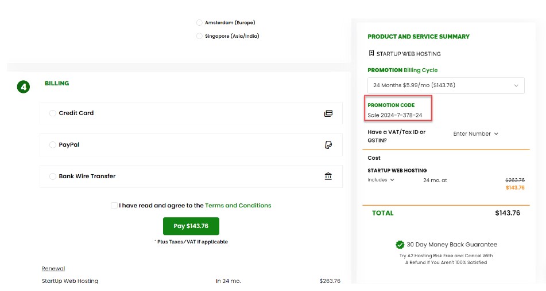Click the TOTAL amount $143.76

508,213
